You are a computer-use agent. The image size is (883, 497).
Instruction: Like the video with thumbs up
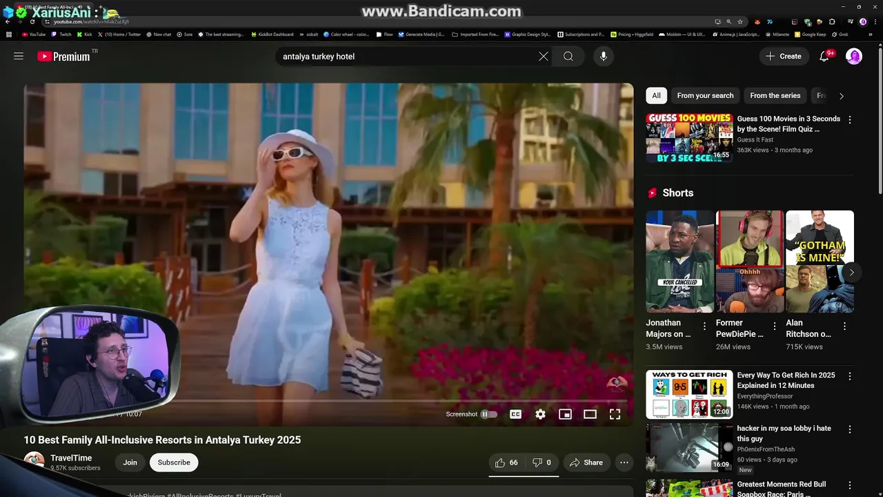coord(506,462)
